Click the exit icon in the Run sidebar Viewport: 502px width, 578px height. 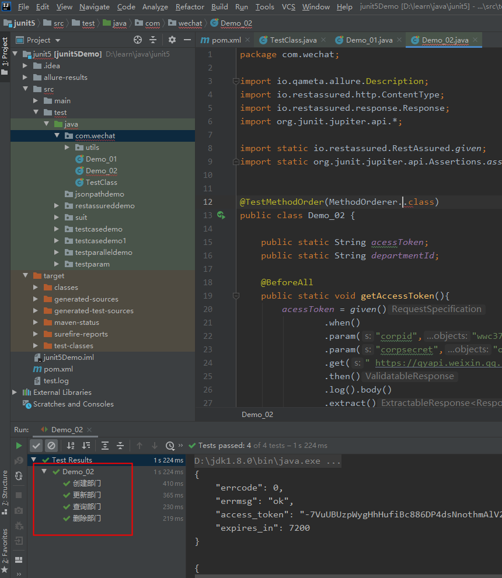(19, 541)
